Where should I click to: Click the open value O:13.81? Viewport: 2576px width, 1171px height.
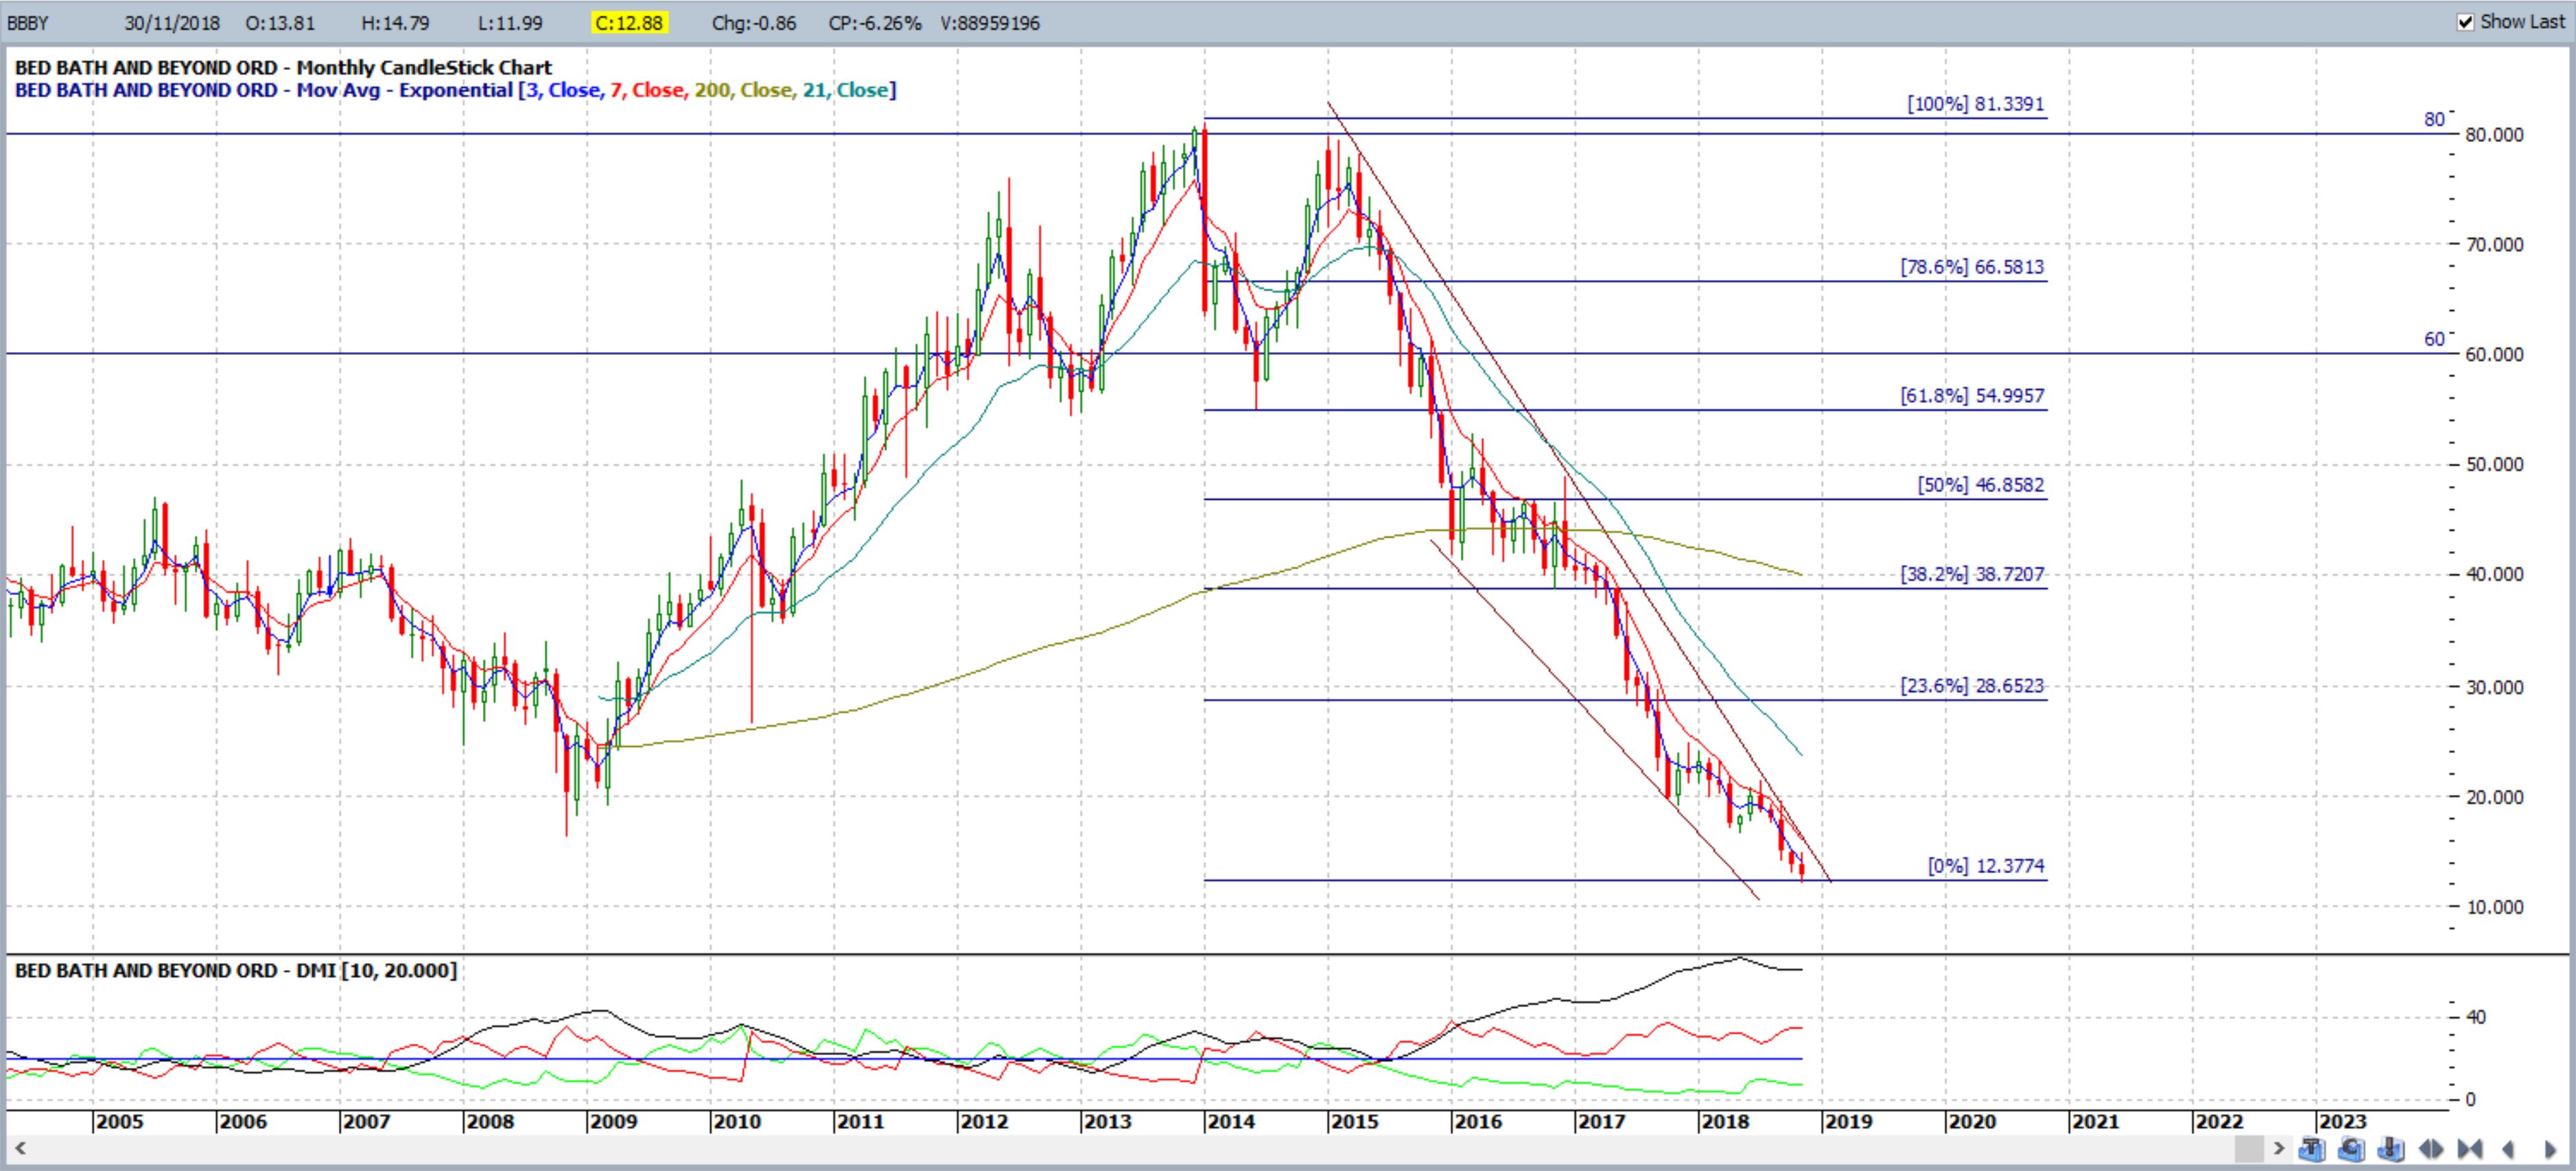[x=280, y=23]
